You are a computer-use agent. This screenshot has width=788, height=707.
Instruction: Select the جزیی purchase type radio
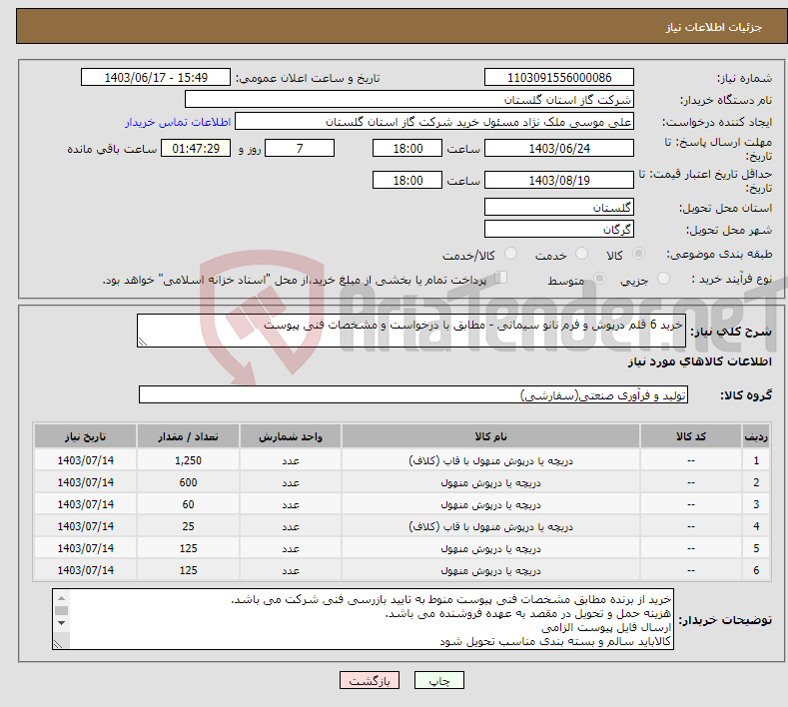point(663,278)
